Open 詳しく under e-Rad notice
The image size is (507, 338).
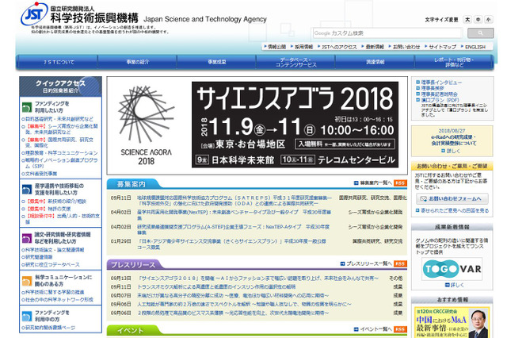click(452, 152)
